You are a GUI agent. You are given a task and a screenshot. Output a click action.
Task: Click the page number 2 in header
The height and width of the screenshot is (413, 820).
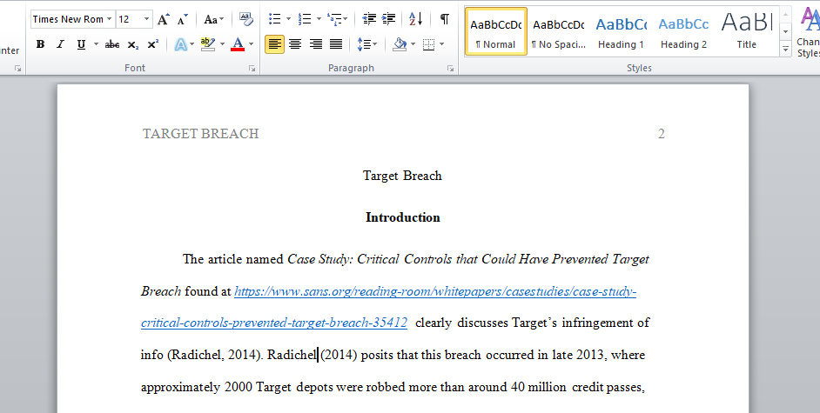point(661,134)
